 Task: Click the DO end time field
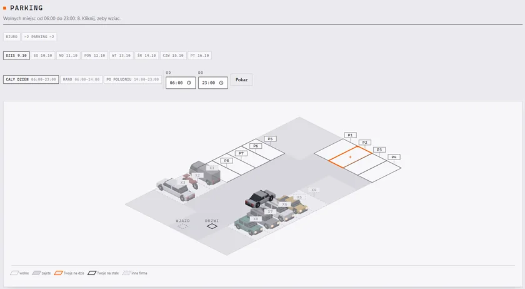click(x=213, y=83)
